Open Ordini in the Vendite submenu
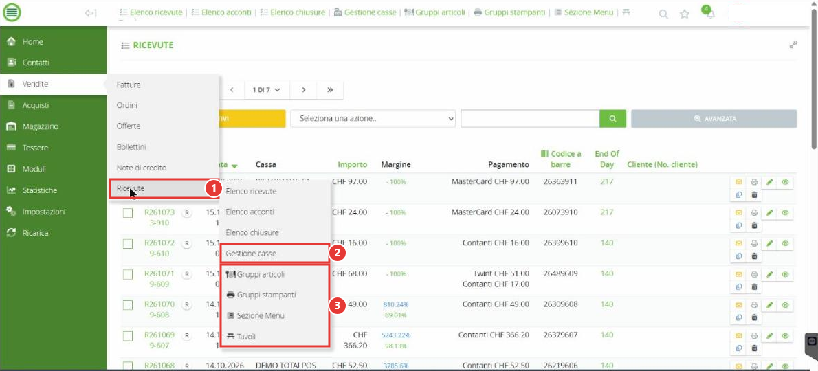Image resolution: width=818 pixels, height=371 pixels. click(126, 105)
